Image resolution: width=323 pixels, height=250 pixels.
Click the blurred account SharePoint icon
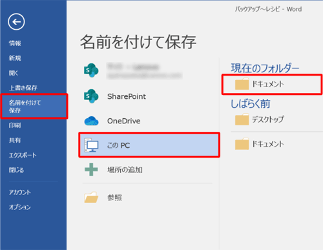pos(91,70)
